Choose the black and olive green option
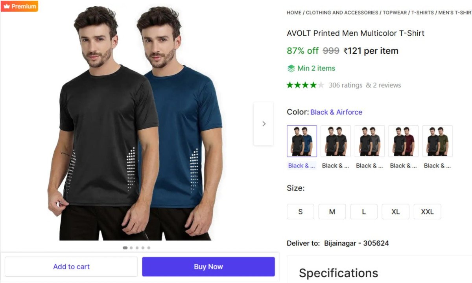This screenshot has width=472, height=283. [437, 141]
